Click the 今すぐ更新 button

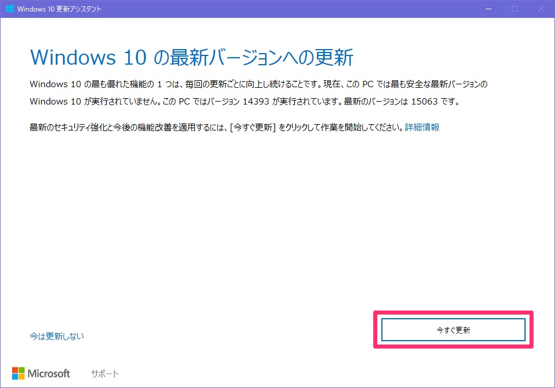(x=453, y=330)
